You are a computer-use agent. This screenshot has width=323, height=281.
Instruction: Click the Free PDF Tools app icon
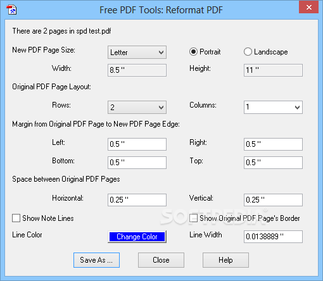11,9
